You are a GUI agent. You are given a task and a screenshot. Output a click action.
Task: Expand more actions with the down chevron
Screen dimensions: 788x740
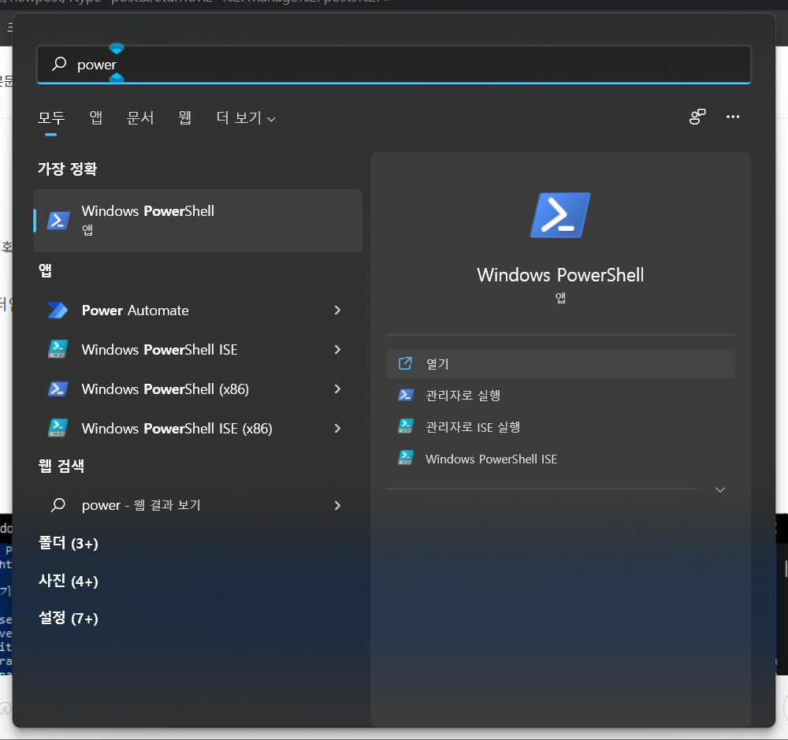coord(719,489)
